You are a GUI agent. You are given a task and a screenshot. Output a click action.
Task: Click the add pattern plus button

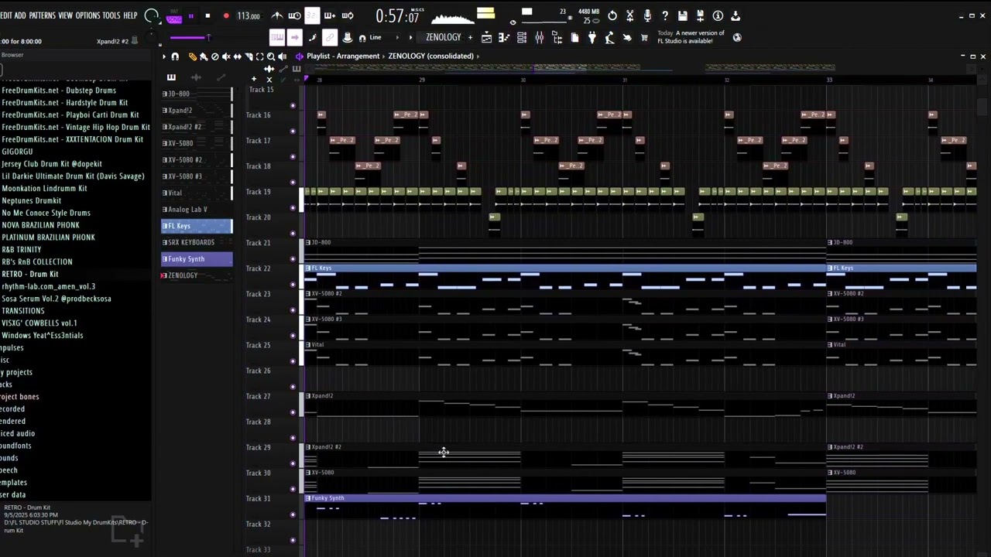pos(470,37)
